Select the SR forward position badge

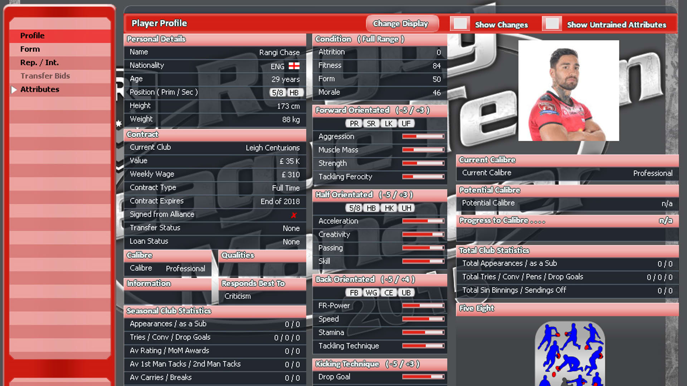tap(371, 124)
